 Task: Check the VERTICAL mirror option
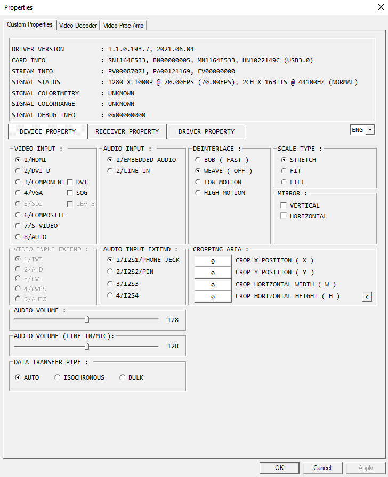[284, 205]
